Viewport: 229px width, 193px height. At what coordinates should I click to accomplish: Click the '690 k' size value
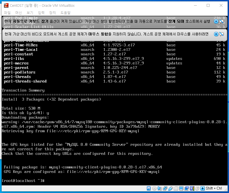click(x=219, y=58)
